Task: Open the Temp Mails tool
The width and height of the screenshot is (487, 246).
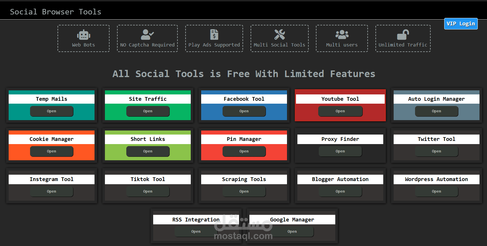Action: [52, 111]
